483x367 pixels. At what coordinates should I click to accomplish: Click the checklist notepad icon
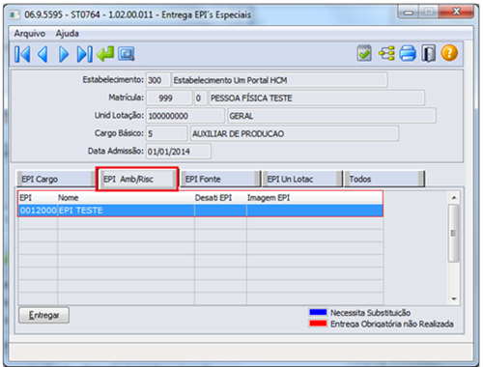364,53
